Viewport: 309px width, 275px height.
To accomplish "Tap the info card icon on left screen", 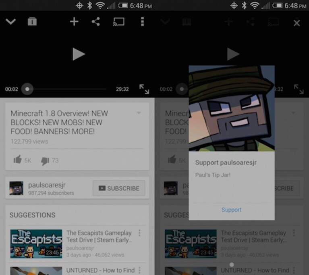I will pyautogui.click(x=32, y=21).
